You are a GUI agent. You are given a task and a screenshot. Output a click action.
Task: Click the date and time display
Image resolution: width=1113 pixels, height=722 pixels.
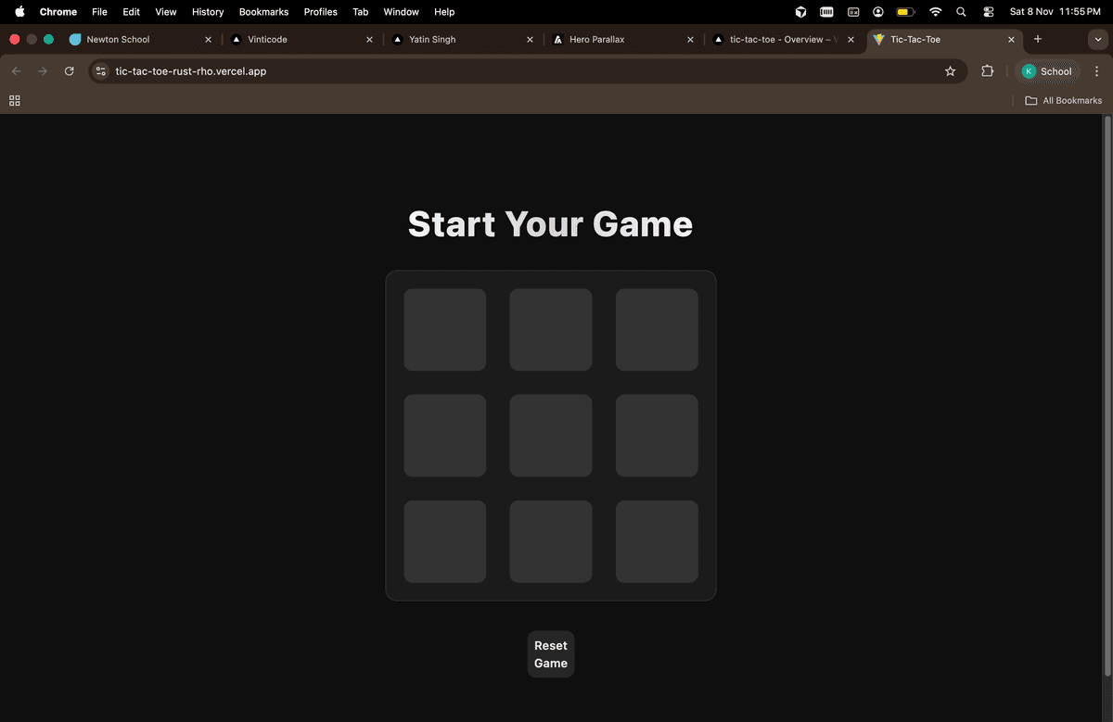(x=1055, y=12)
